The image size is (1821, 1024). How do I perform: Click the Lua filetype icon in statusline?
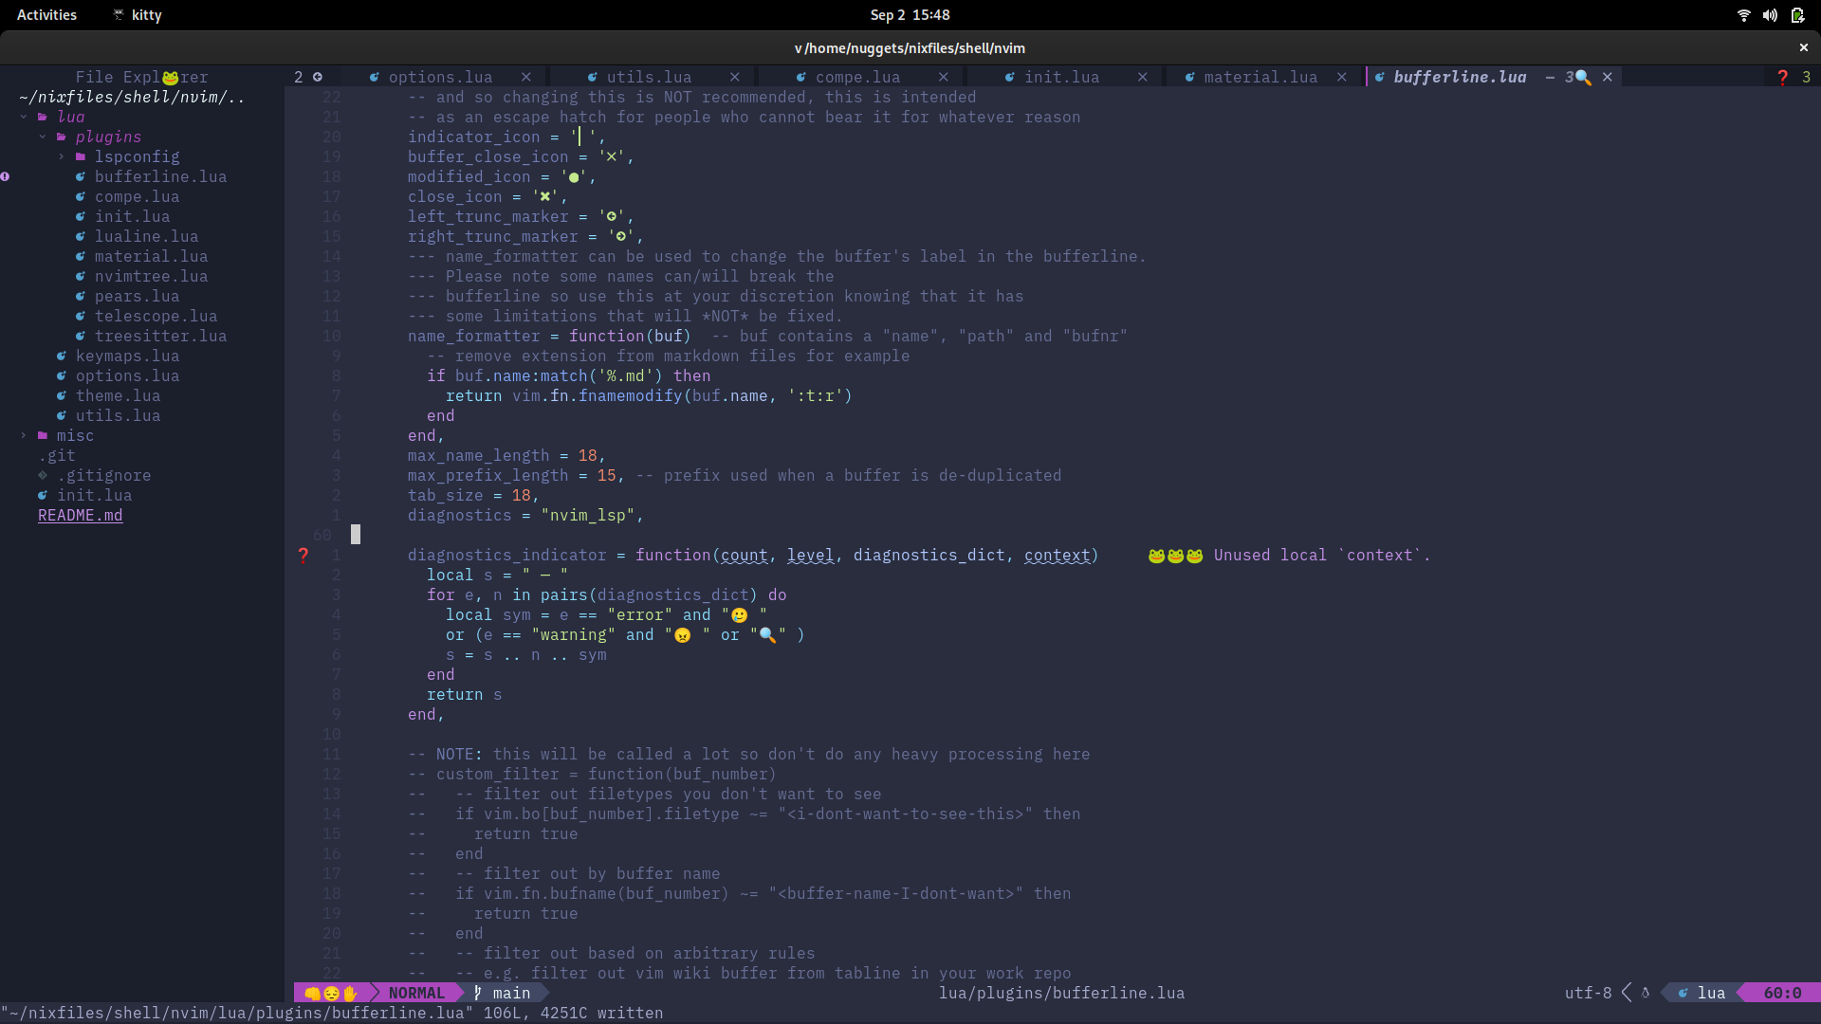(x=1683, y=993)
